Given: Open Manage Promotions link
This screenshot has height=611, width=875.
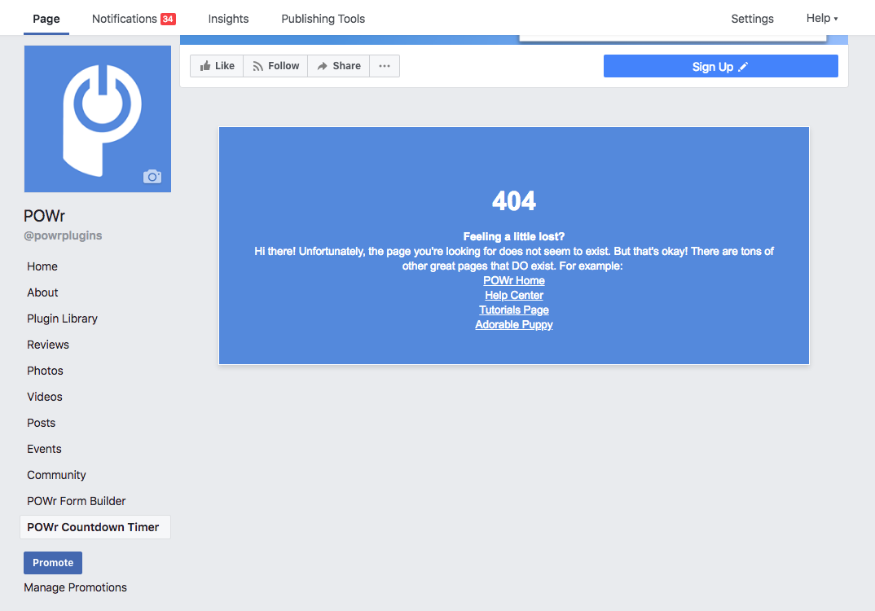Looking at the screenshot, I should click(75, 587).
